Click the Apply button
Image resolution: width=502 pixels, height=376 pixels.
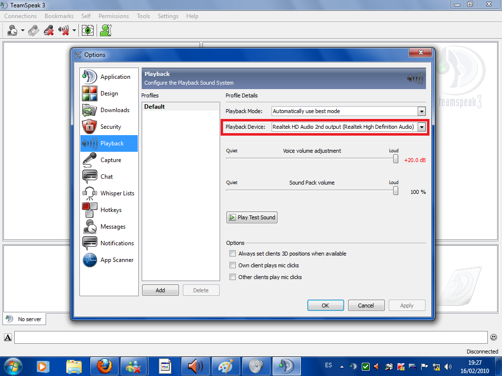click(x=407, y=305)
